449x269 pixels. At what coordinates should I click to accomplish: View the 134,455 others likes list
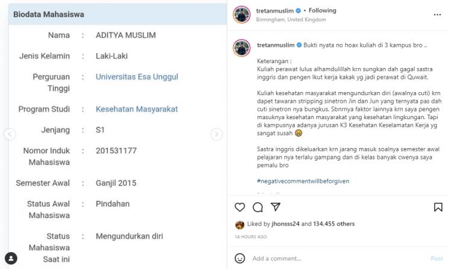click(334, 224)
